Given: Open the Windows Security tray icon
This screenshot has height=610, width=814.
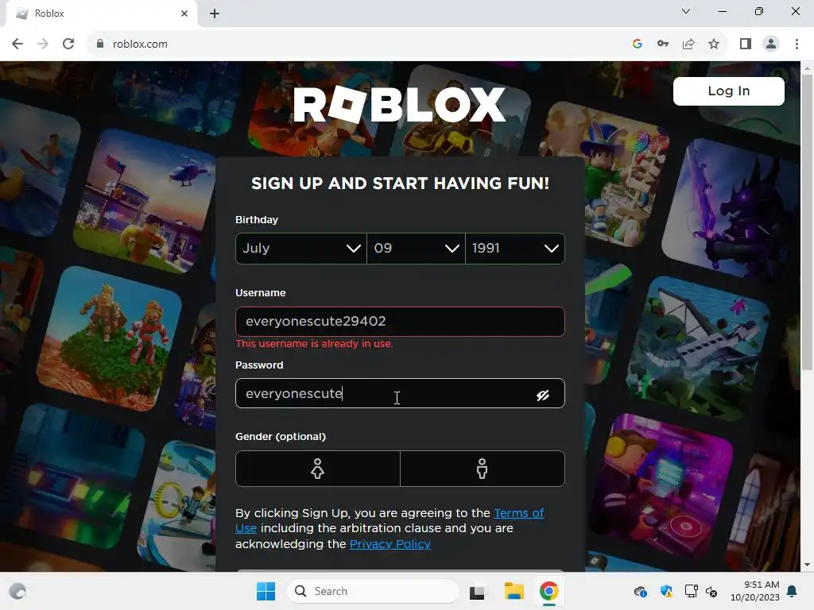Looking at the screenshot, I should point(666,591).
